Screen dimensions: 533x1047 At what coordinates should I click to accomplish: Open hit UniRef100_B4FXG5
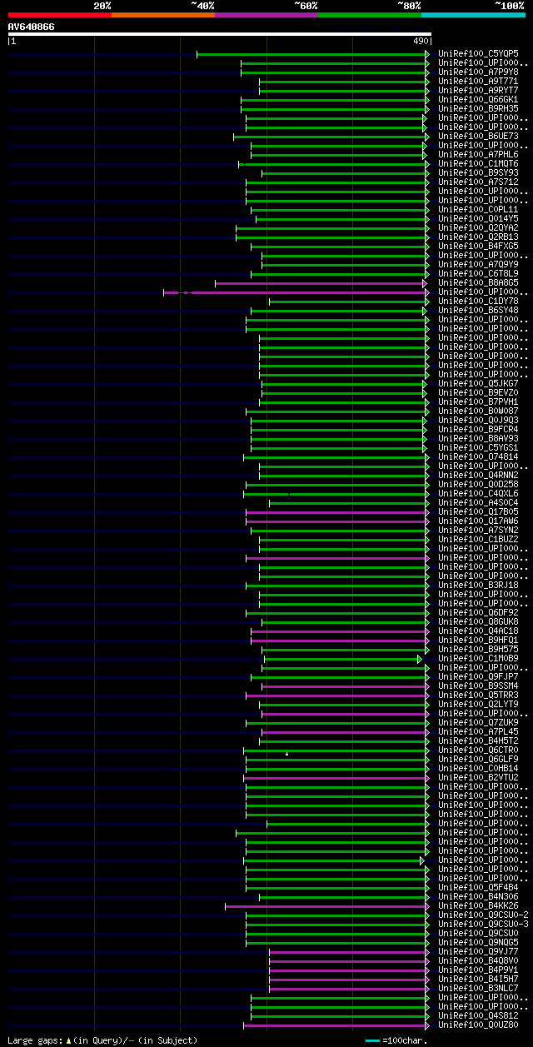(x=478, y=247)
